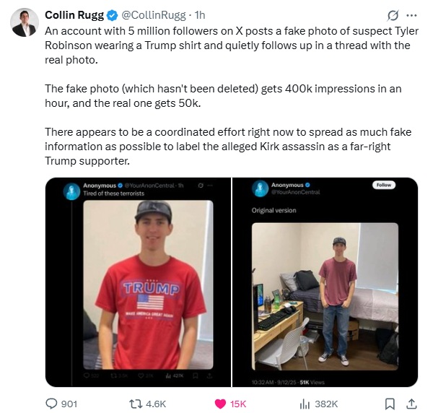
Task: Click the 51K Views text in the right image
Action: point(312,383)
